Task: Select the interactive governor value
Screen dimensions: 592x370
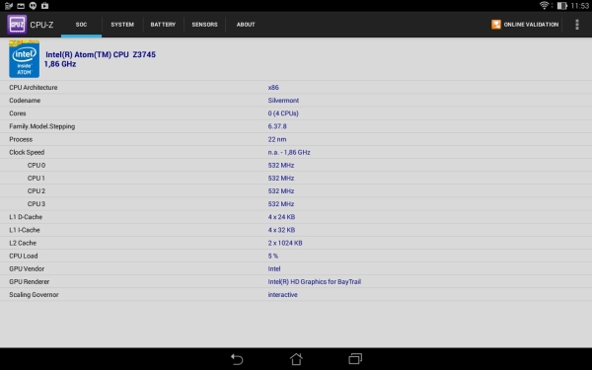Action: 282,294
